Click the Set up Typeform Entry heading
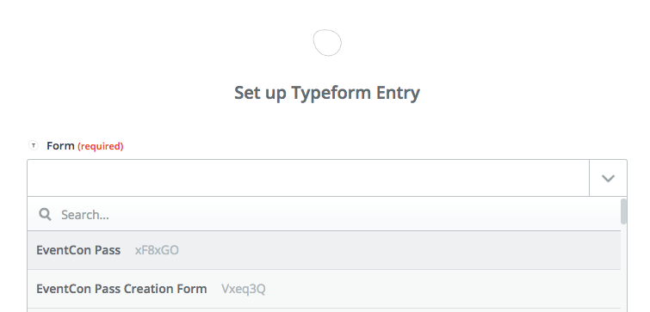Viewport: 650px width, 312px height. (327, 94)
